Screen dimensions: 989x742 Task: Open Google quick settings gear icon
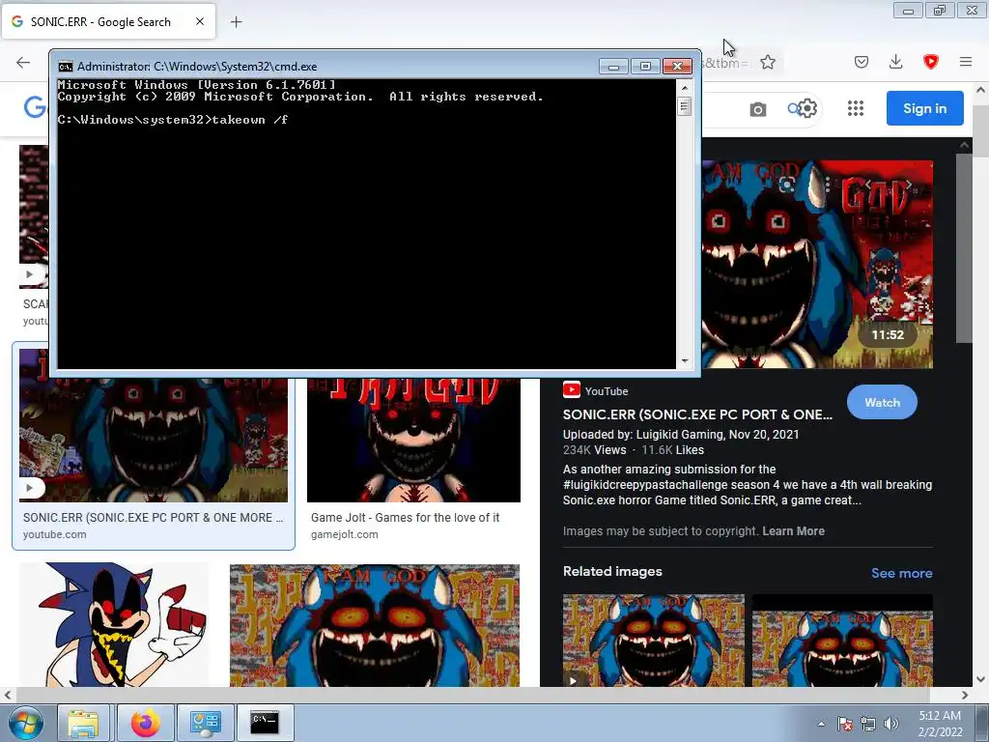point(807,108)
